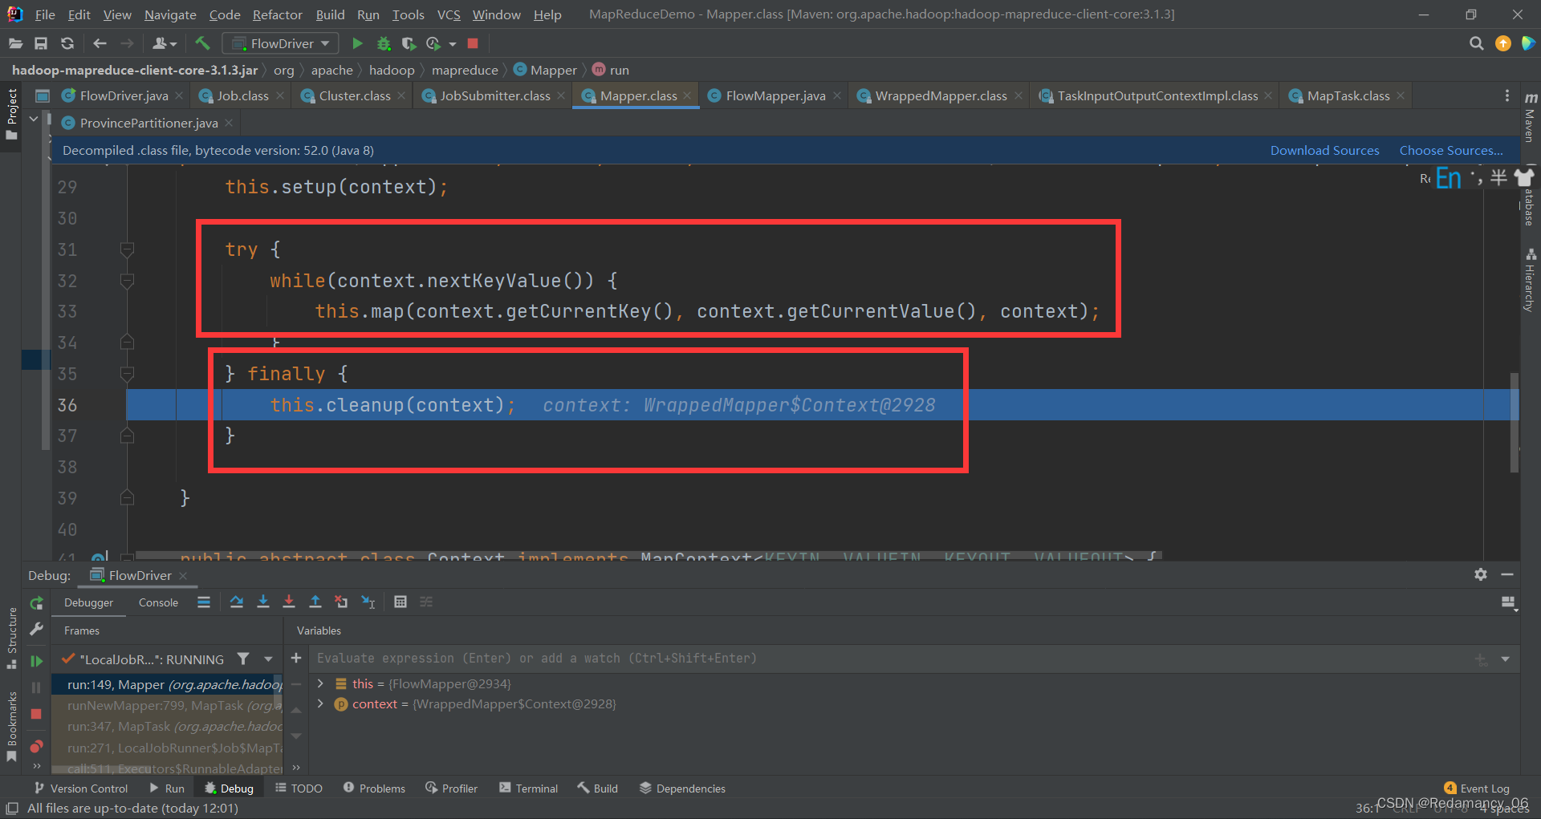Click the filter frames funnel icon

(x=243, y=659)
